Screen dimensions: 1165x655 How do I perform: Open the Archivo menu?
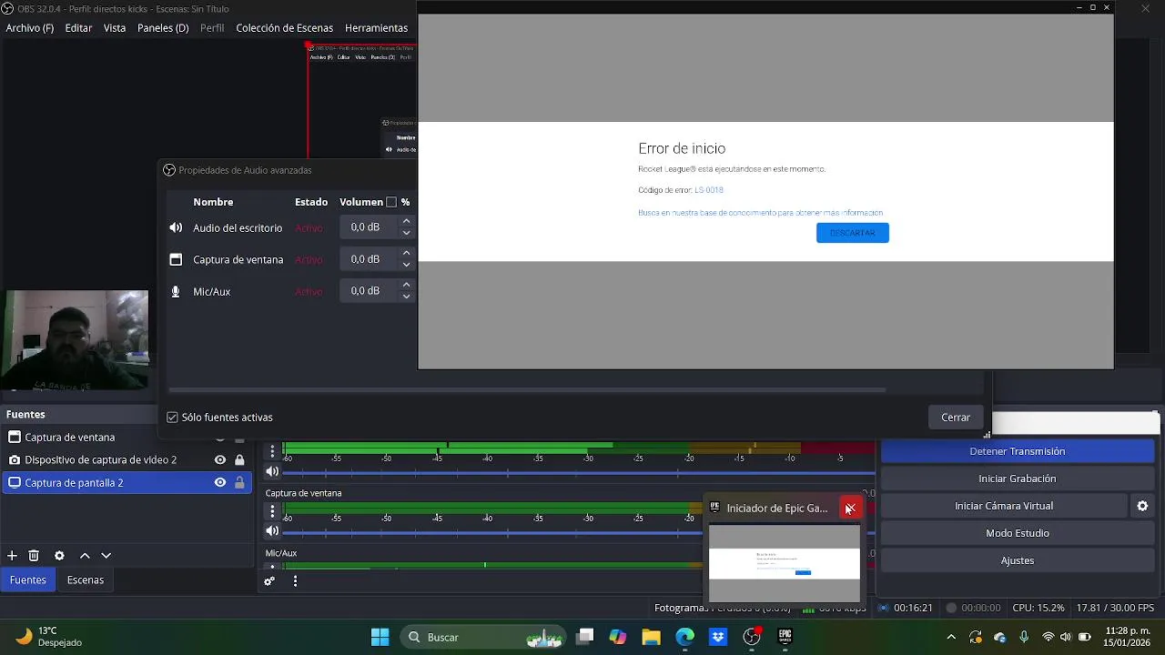tap(30, 28)
